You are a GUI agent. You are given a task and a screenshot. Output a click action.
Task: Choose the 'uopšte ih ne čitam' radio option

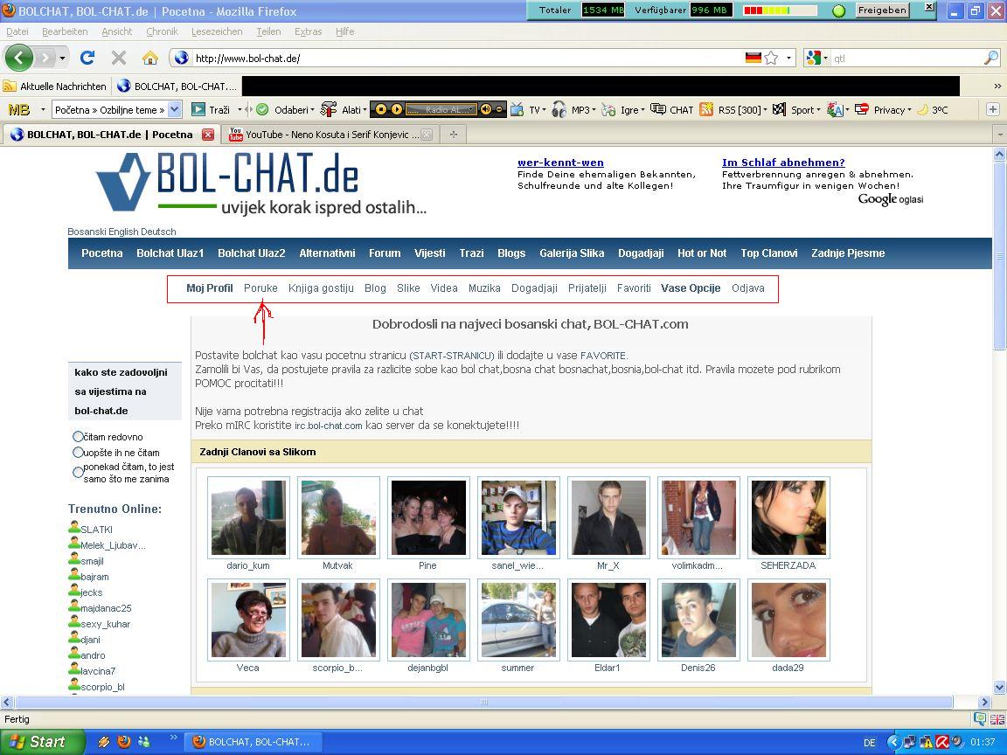pos(78,453)
